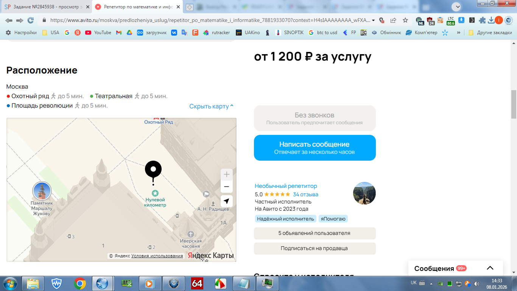The height and width of the screenshot is (291, 517).
Task: Open the USA bookmarks folder
Action: 51,33
